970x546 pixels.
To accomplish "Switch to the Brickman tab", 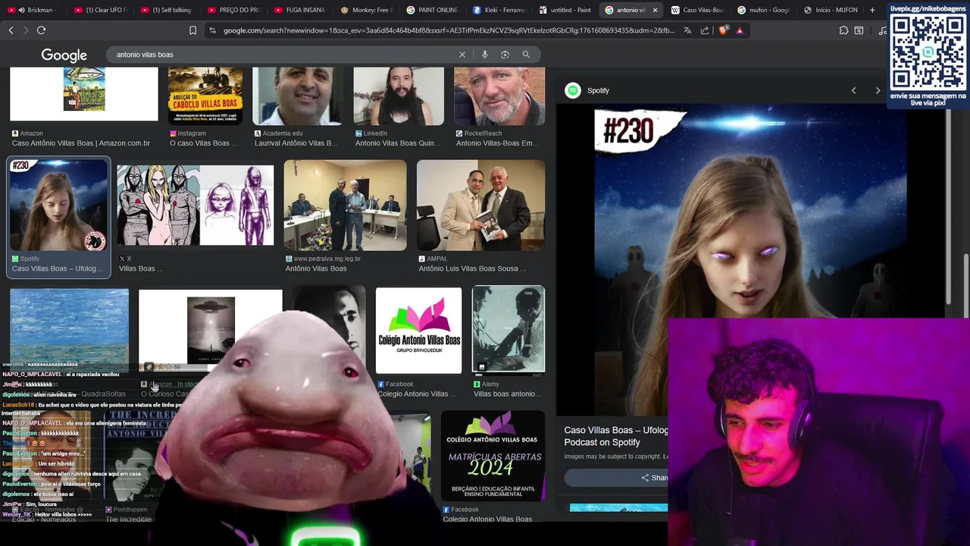I will click(x=34, y=10).
